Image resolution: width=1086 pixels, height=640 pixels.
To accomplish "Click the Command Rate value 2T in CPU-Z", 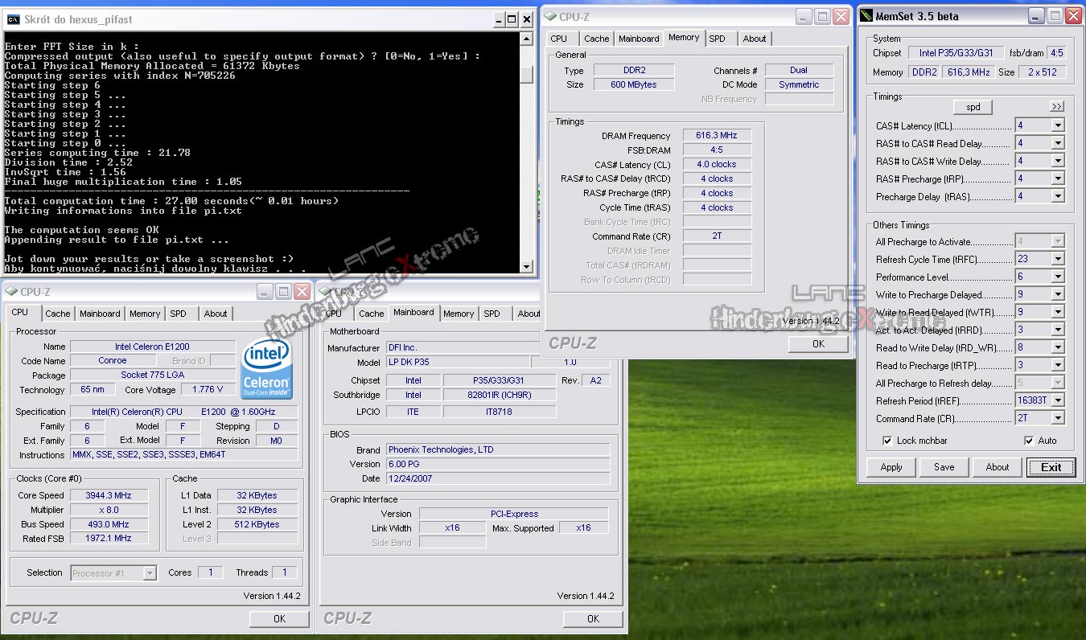I will coord(717,236).
